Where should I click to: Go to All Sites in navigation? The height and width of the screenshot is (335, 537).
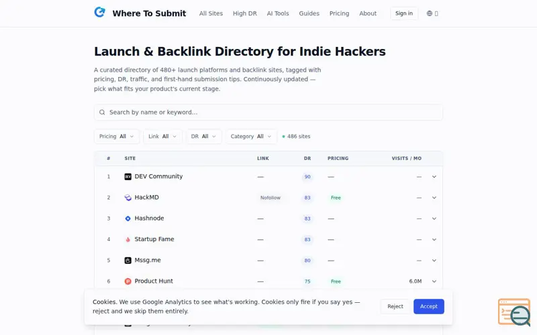[211, 13]
